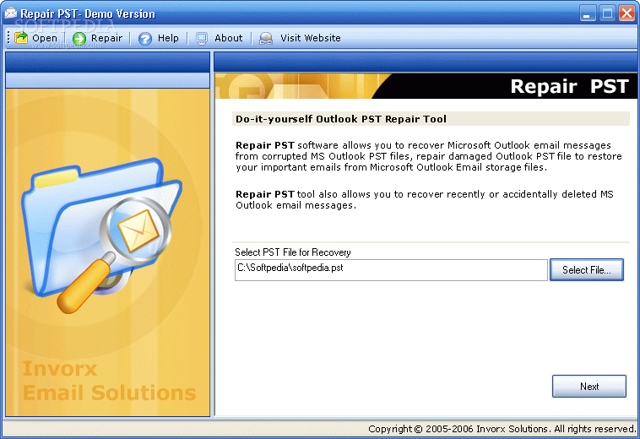
Task: Click the About monitor icon
Action: (x=202, y=38)
